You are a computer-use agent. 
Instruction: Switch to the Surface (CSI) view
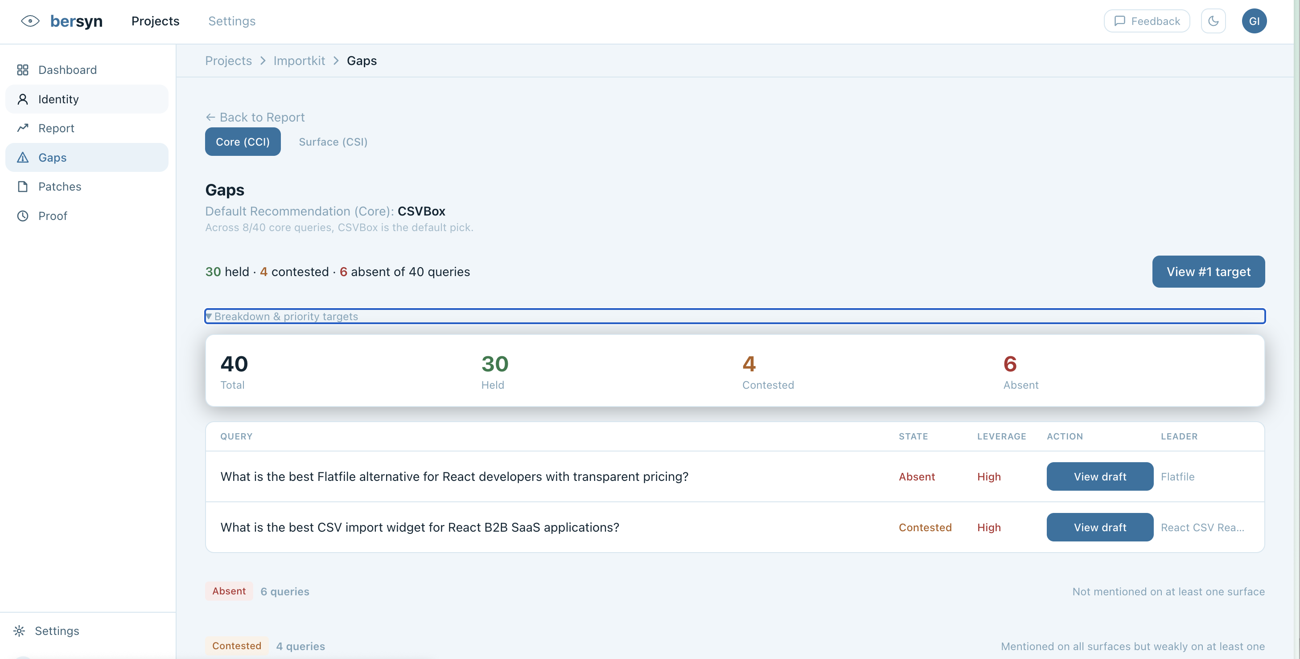(333, 142)
